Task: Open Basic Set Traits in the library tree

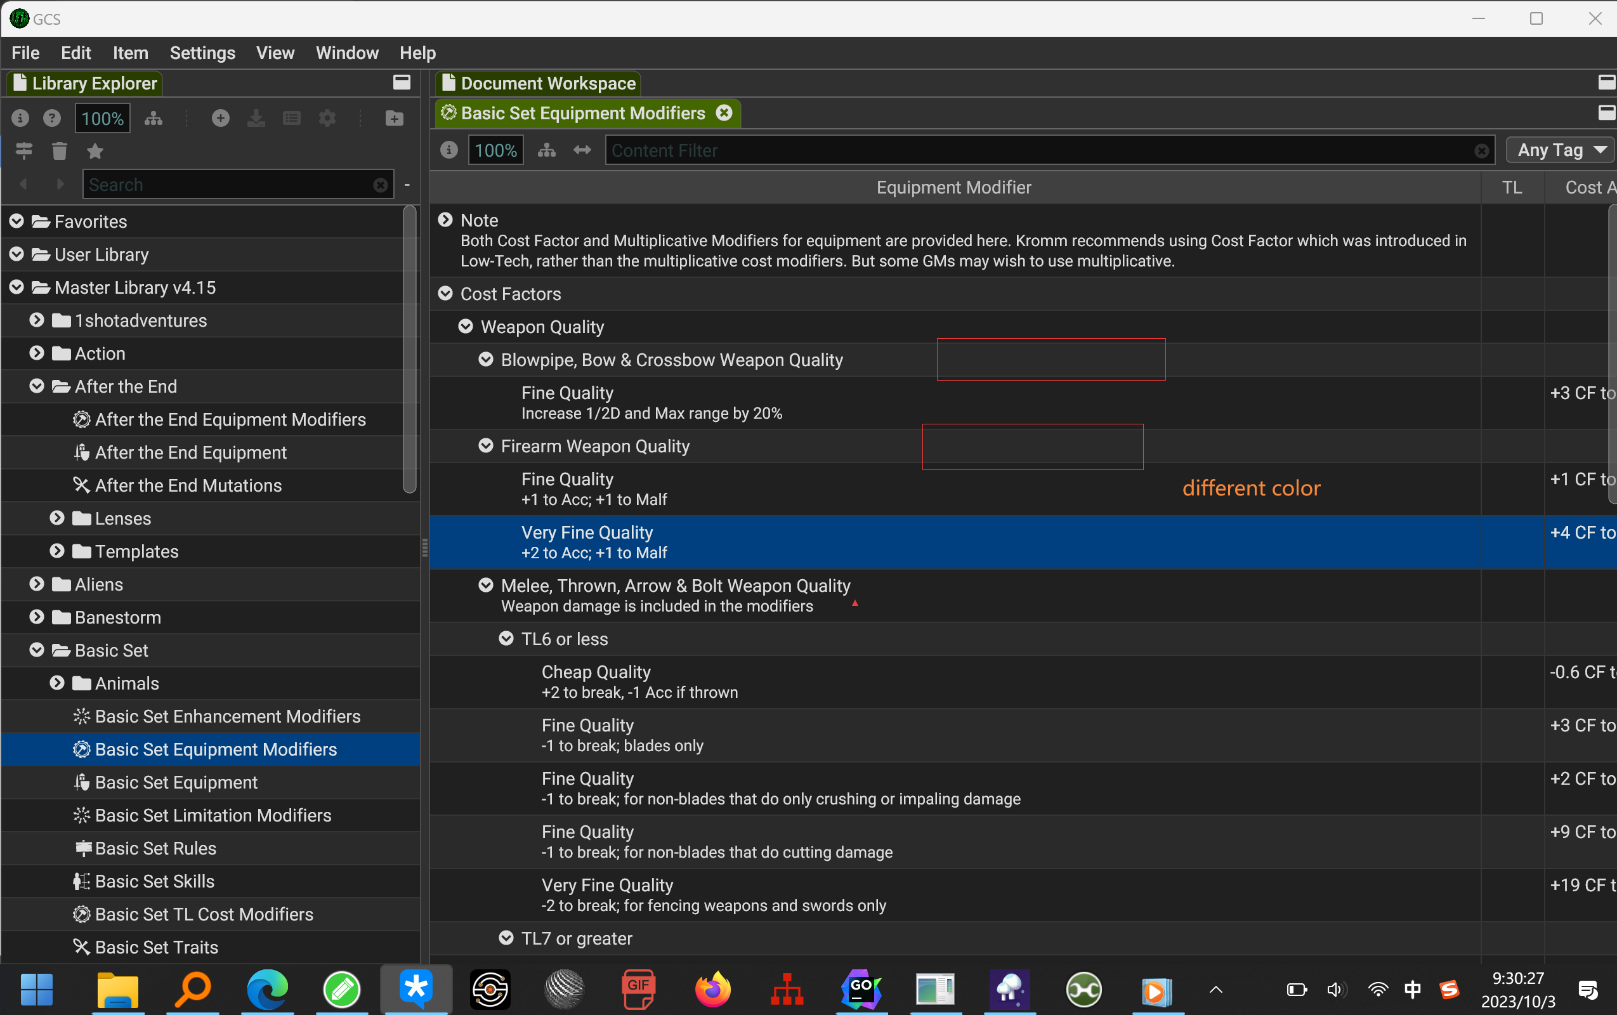Action: 157,947
